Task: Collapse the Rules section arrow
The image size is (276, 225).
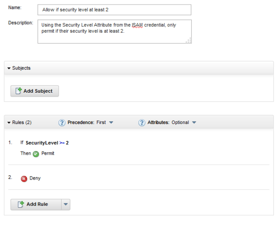Action: click(9, 123)
